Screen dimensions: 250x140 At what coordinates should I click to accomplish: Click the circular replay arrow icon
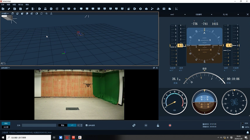point(57,9)
